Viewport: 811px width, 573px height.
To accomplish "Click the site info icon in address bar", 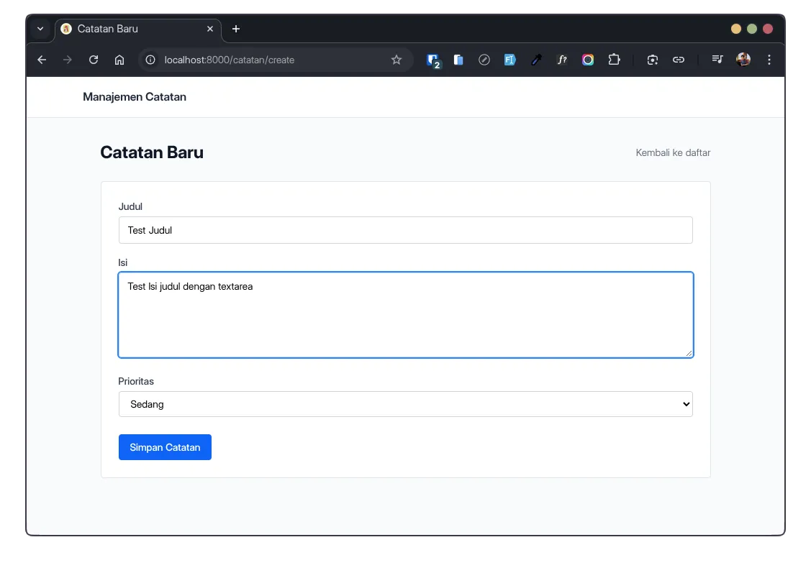I will point(150,60).
